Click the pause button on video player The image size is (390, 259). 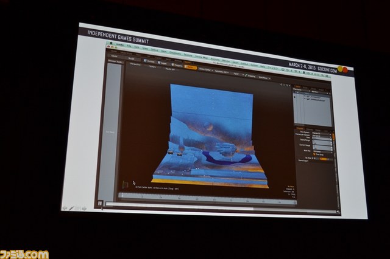[x=100, y=203]
